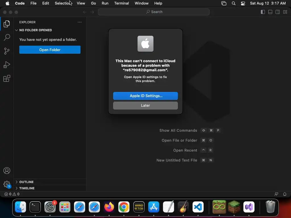Open Google Chrome from the dock
The image size is (291, 218).
point(124,207)
